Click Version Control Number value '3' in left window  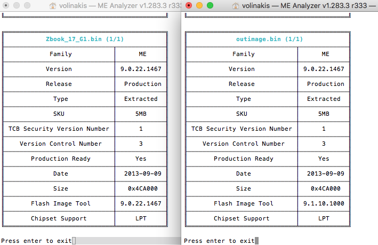pos(141,144)
